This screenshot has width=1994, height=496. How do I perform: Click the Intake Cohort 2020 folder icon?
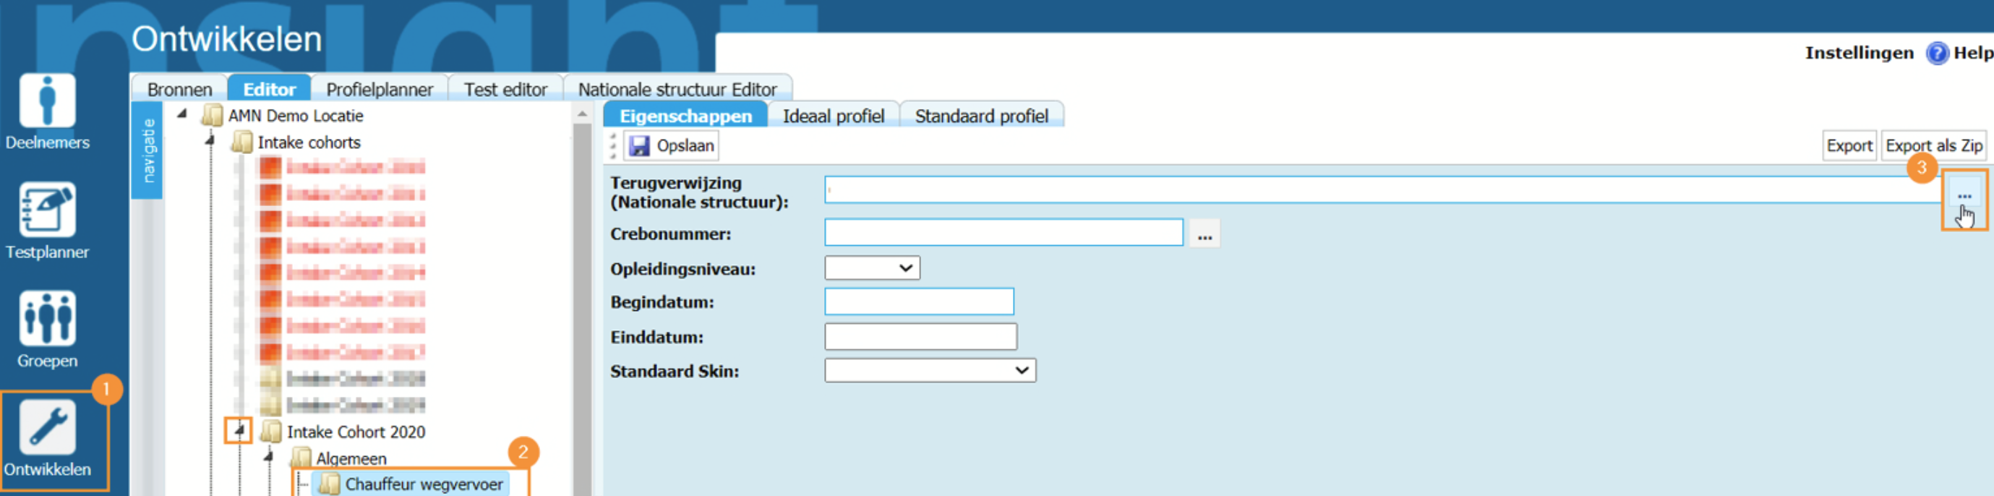pos(271,432)
